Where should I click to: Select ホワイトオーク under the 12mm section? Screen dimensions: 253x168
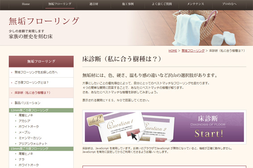click(x=29, y=127)
